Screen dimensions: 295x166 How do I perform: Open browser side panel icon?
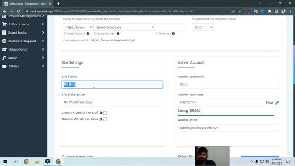(276, 11)
